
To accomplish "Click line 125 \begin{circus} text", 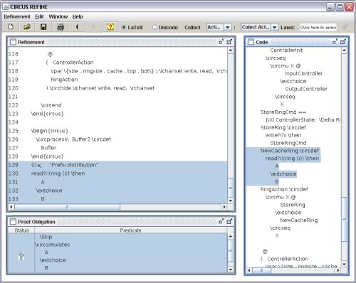I will point(50,131).
